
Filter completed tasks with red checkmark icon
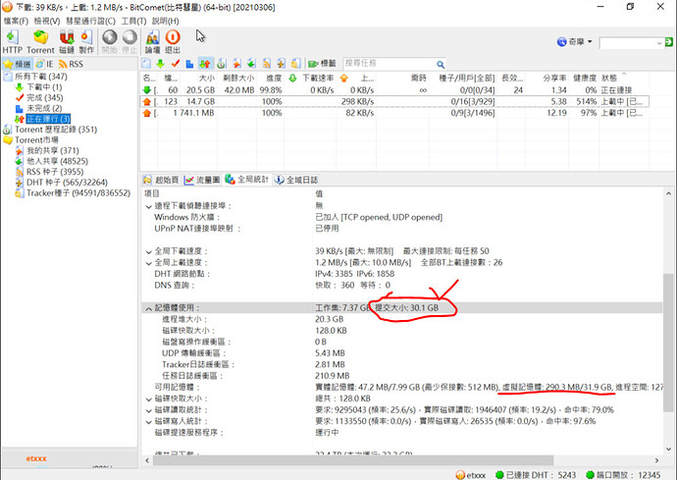click(176, 64)
